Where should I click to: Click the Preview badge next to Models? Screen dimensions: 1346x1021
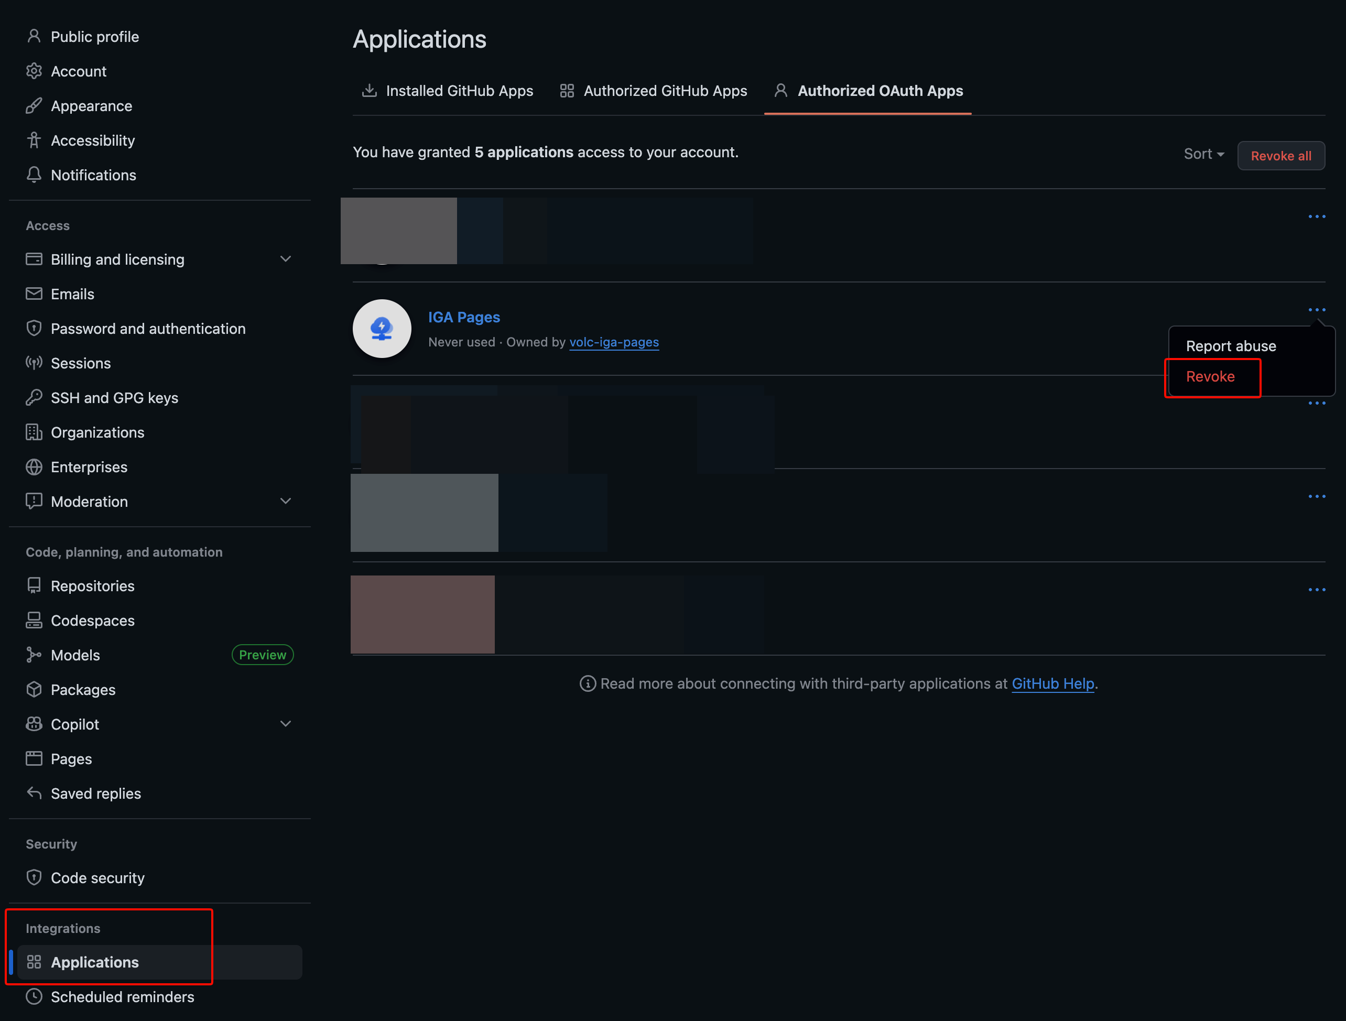pyautogui.click(x=262, y=655)
